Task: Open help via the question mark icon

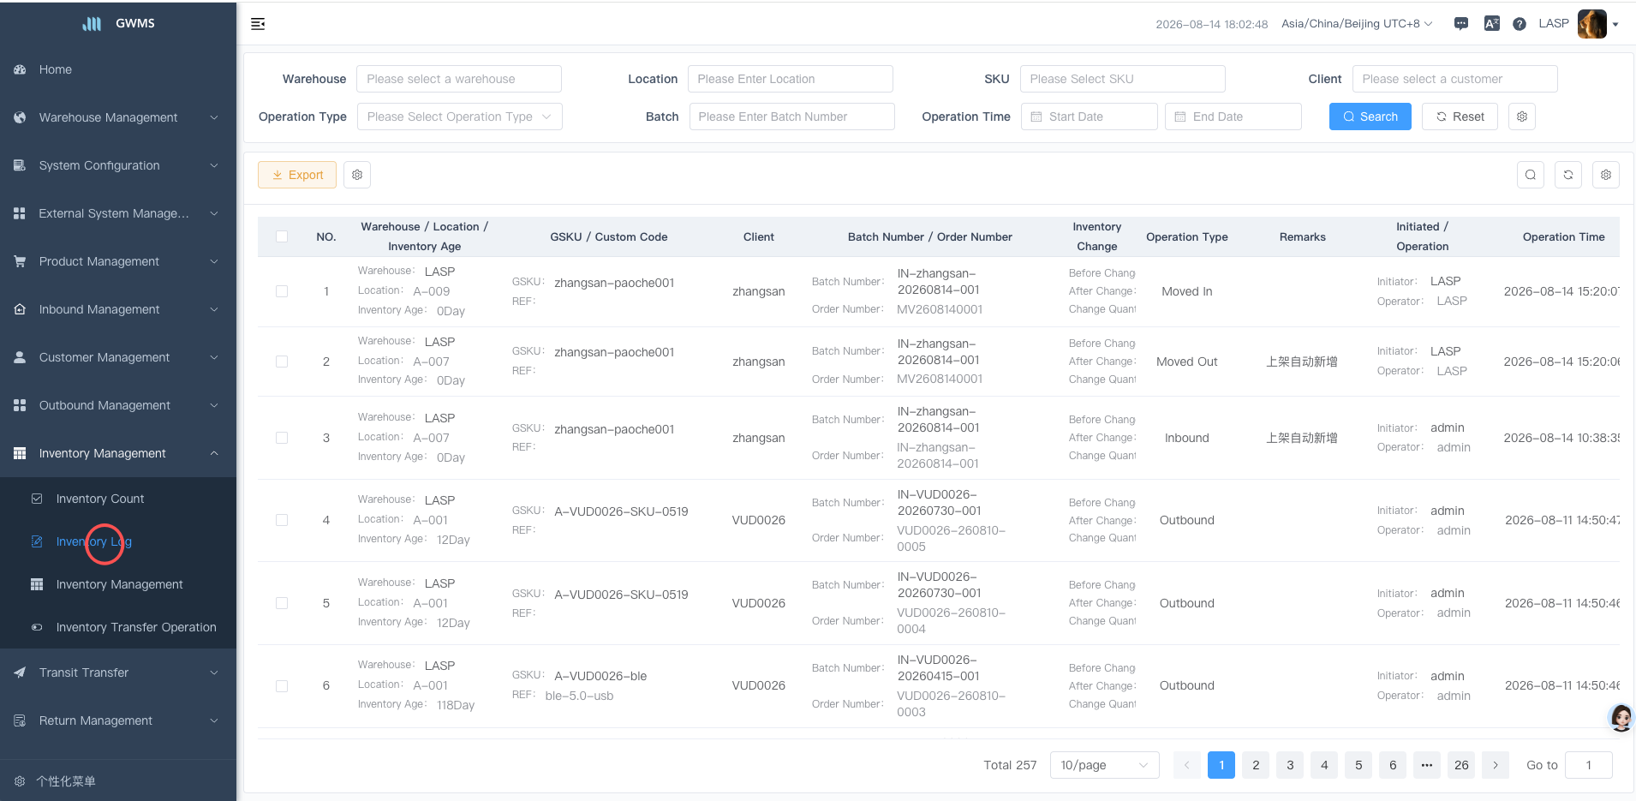Action: click(x=1520, y=24)
